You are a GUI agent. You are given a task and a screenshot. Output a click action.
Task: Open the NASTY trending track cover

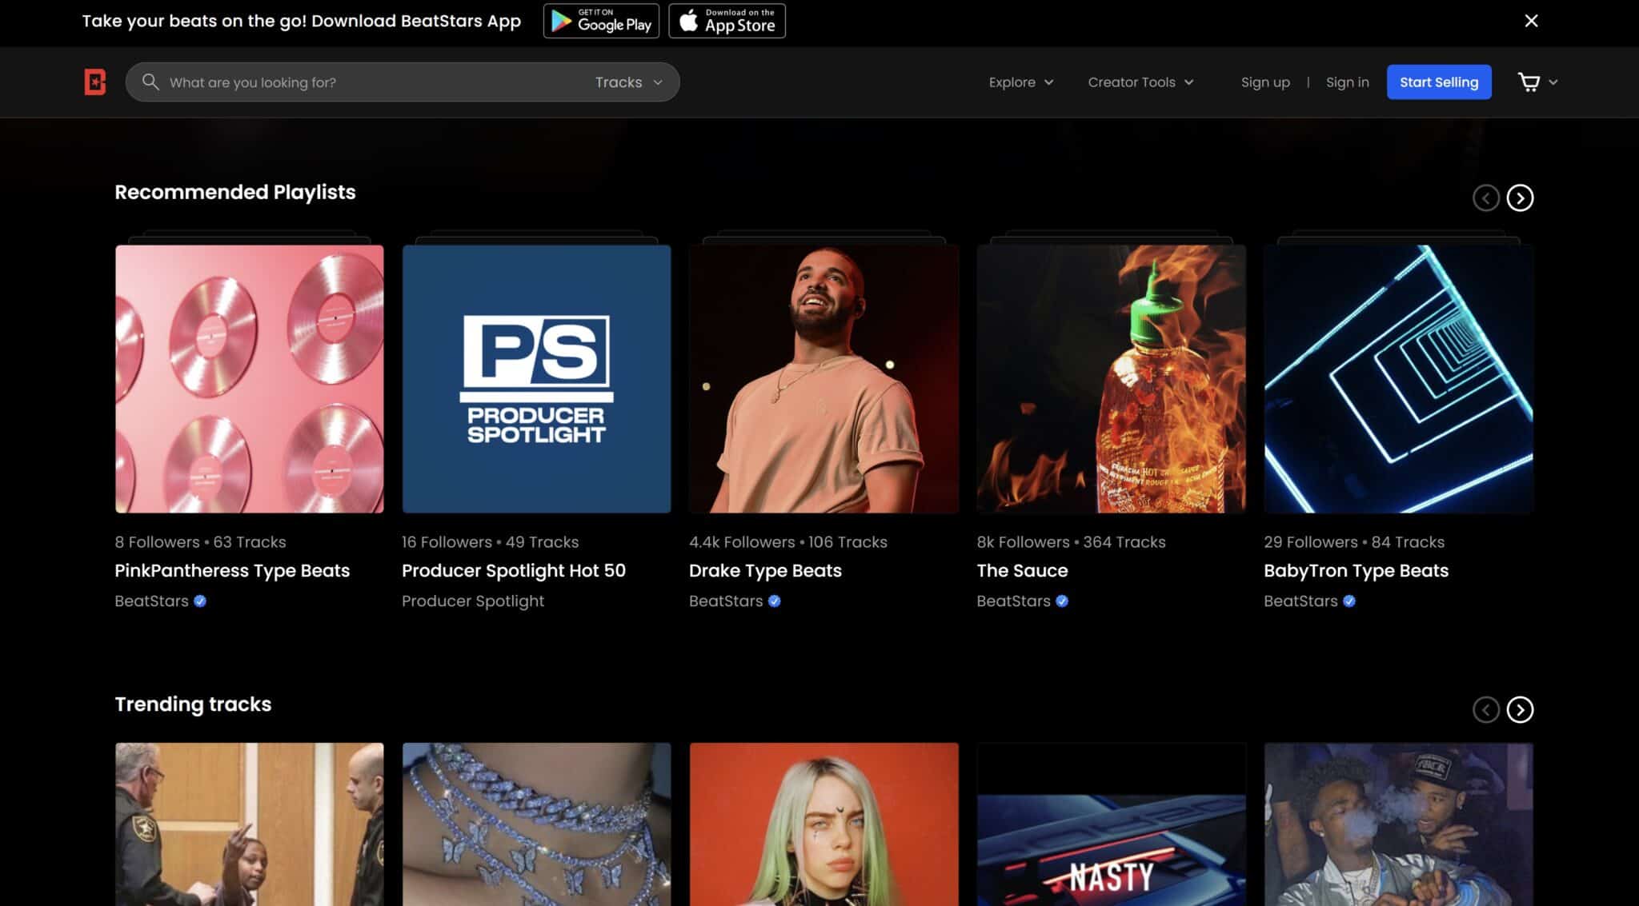point(1112,824)
